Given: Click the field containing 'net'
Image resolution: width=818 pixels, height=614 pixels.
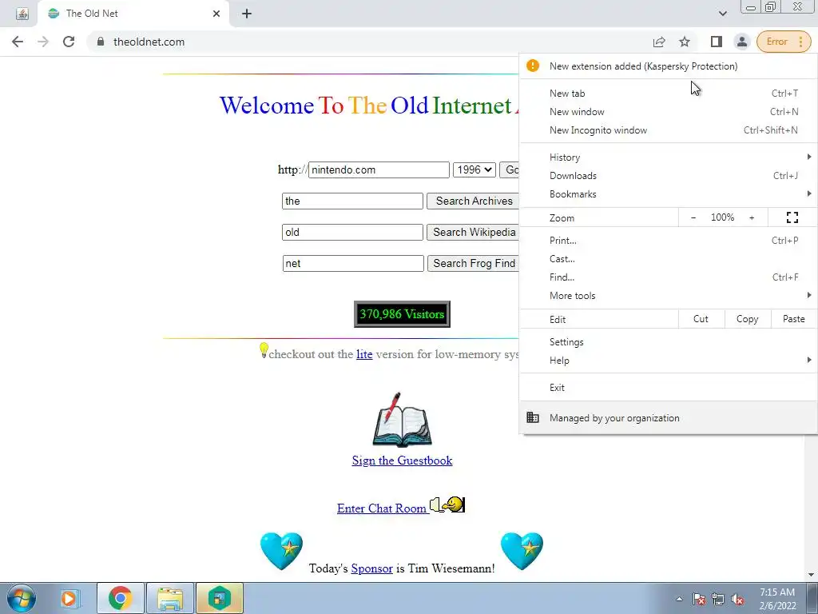Looking at the screenshot, I should [x=353, y=263].
